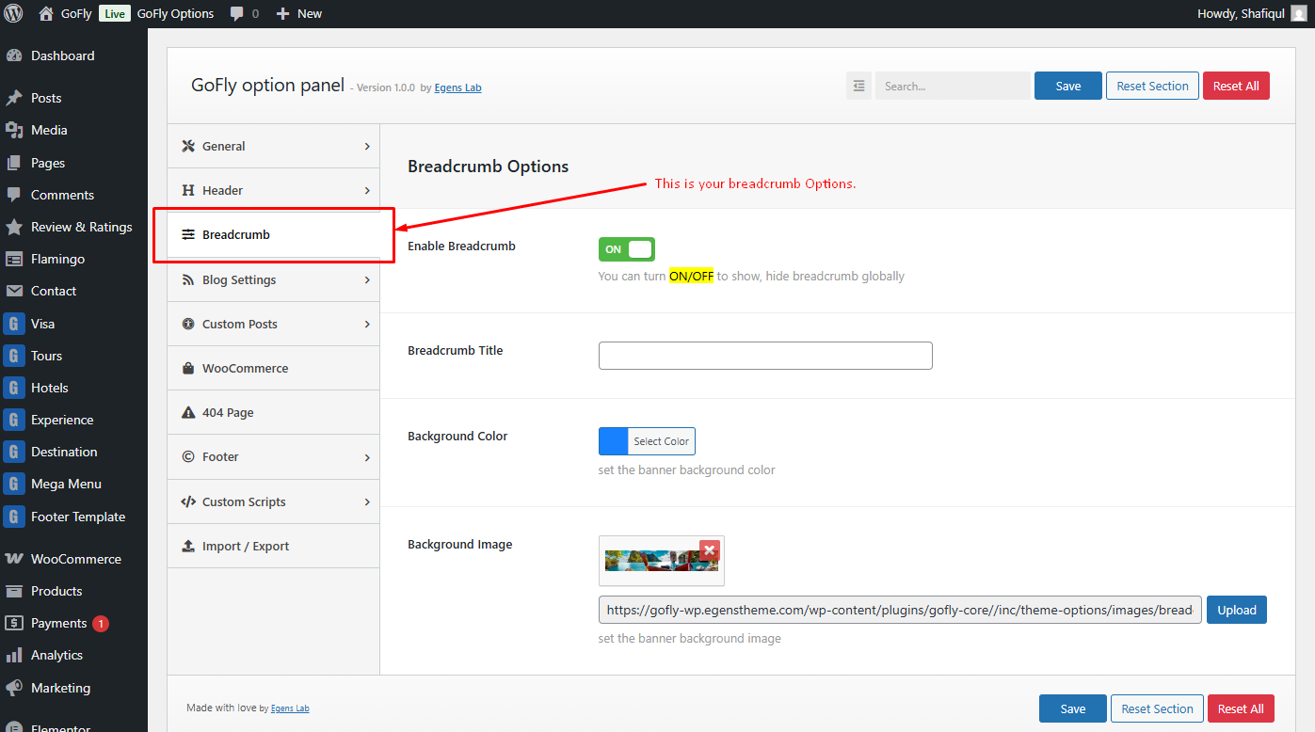Click the bottom Reset All button

coord(1242,708)
